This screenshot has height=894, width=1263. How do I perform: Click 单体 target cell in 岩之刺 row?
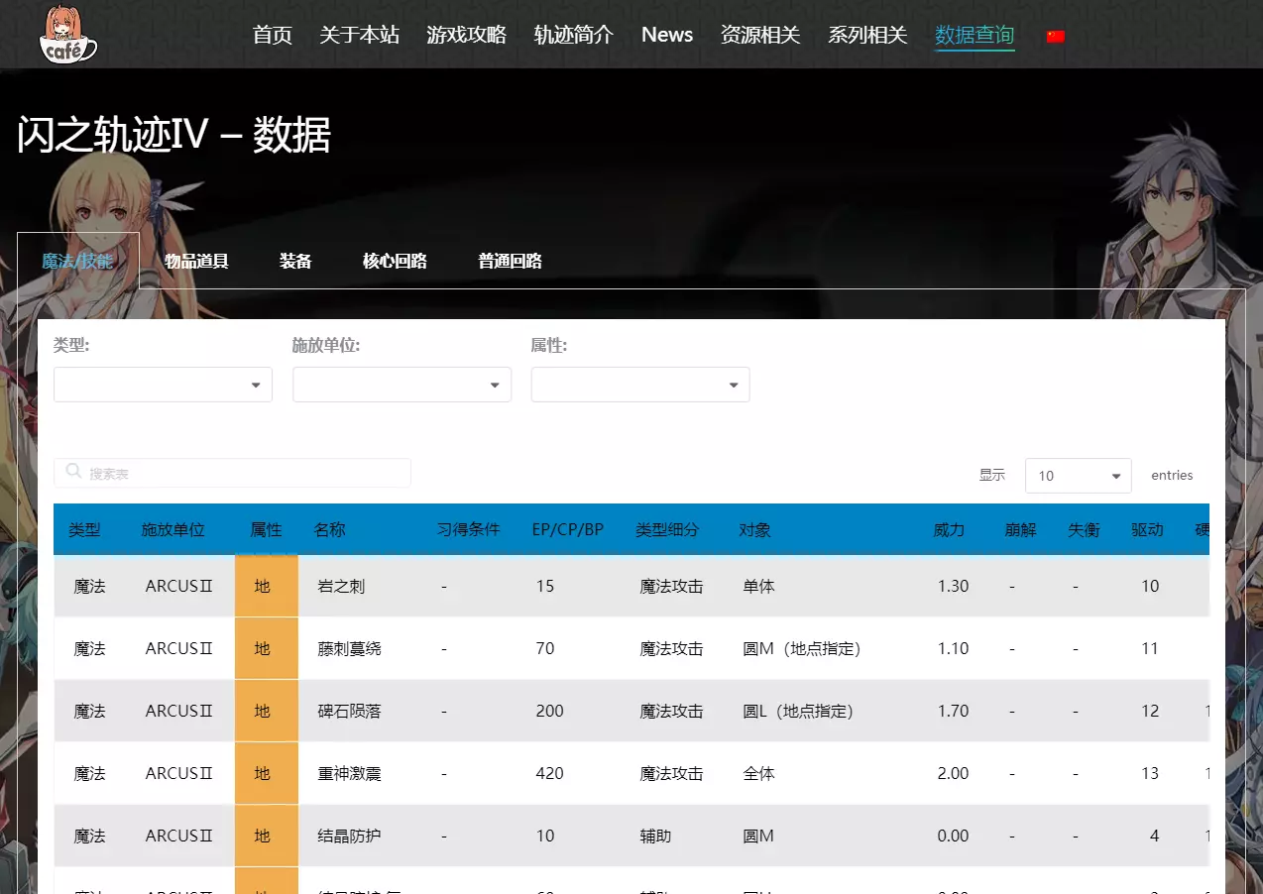(758, 587)
